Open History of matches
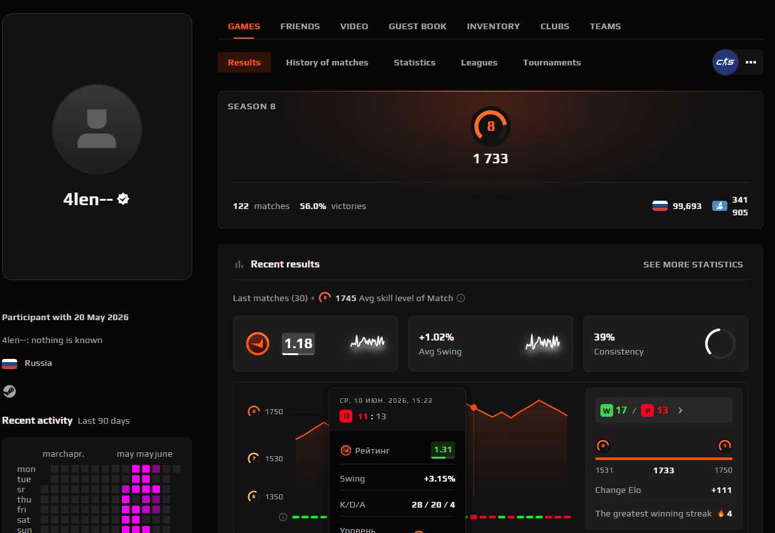The height and width of the screenshot is (533, 775). point(327,62)
